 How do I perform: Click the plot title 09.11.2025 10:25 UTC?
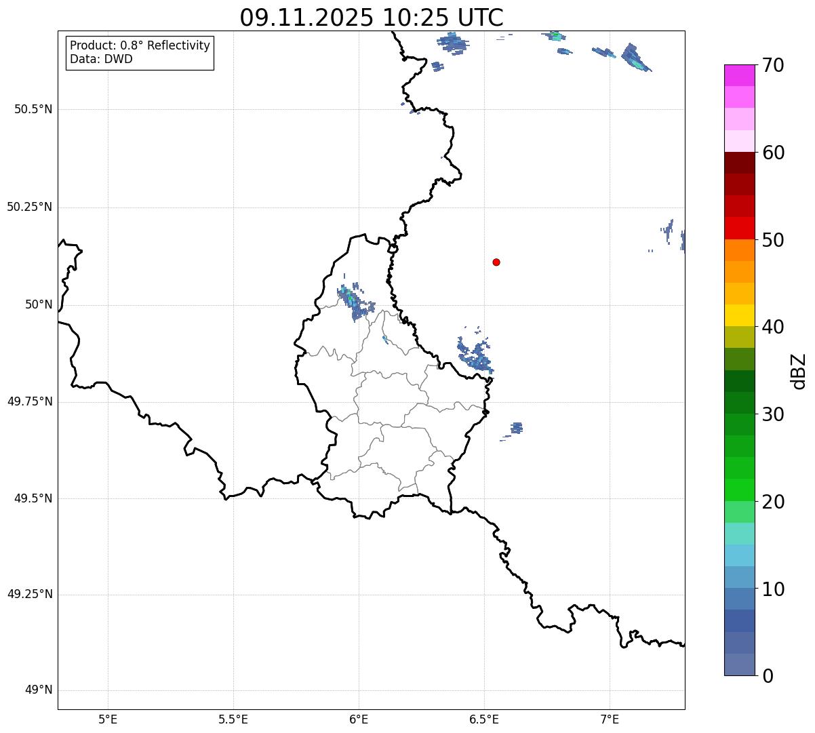click(x=372, y=17)
